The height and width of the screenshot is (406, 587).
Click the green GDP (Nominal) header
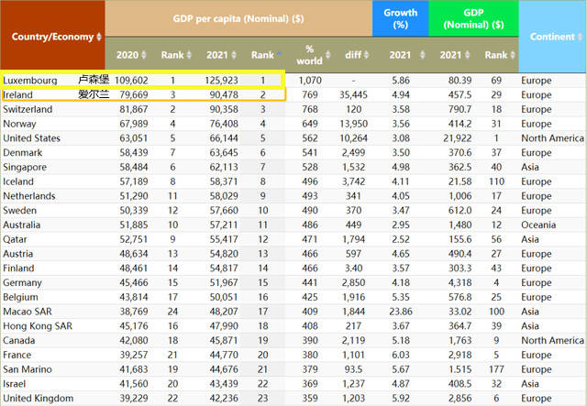[473, 18]
